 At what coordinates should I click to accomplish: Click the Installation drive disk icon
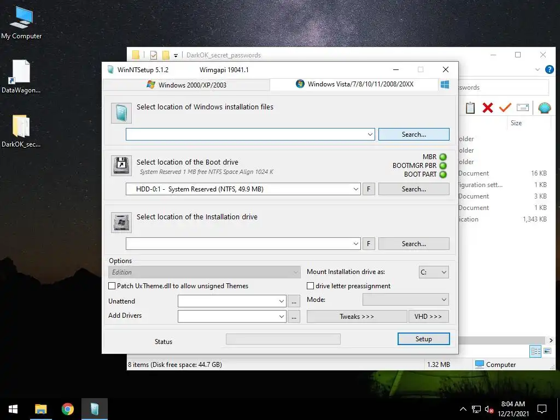[121, 222]
